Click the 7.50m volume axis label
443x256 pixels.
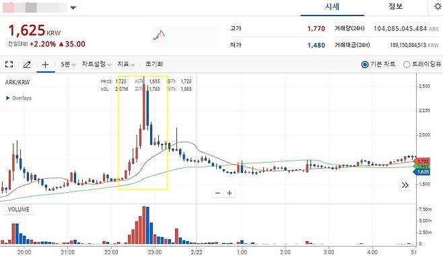click(425, 209)
